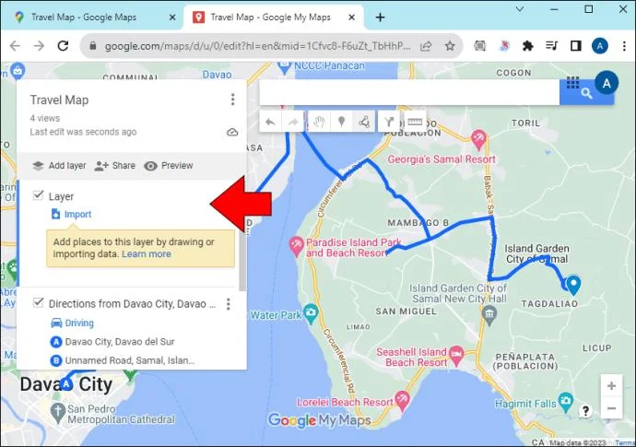Click the Travel Map title
The width and height of the screenshot is (636, 447).
pos(59,100)
